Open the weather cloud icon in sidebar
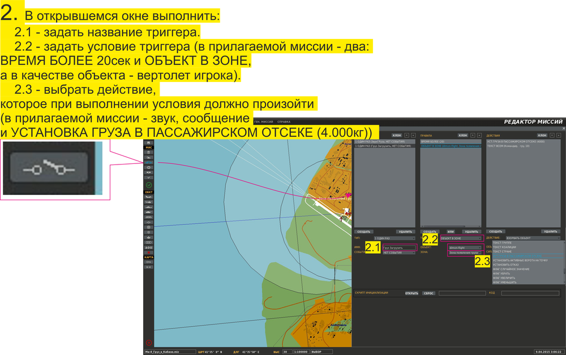Screen dimensions: 566x355 pos(148,157)
